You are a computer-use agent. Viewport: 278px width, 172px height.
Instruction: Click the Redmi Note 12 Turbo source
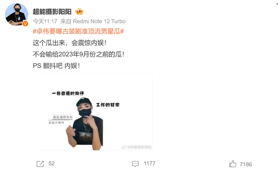click(99, 21)
